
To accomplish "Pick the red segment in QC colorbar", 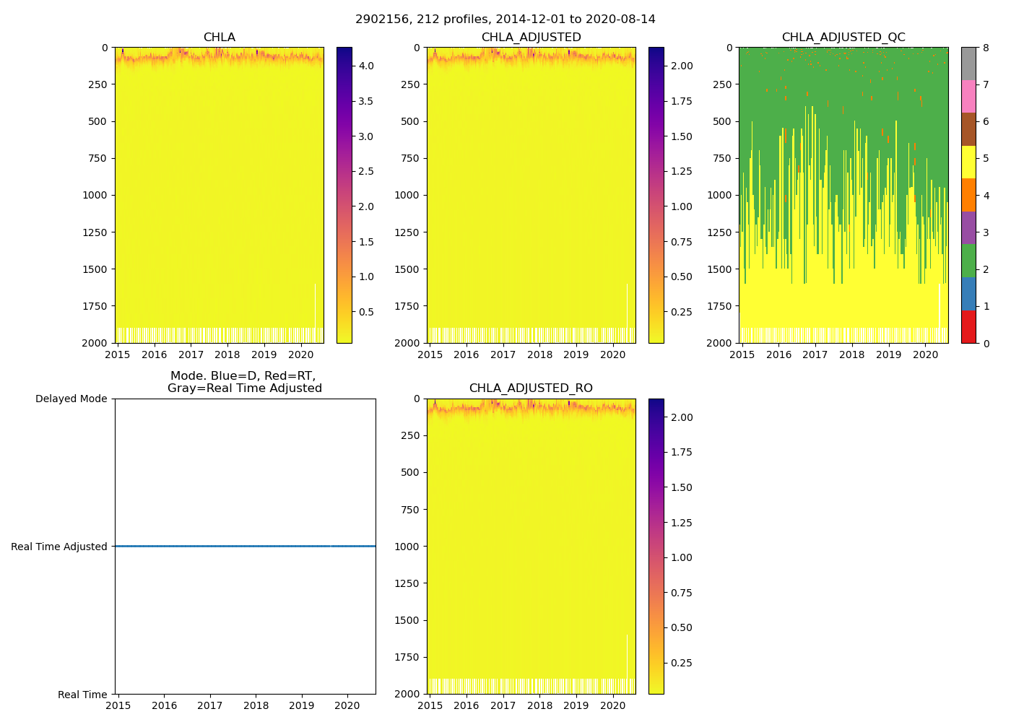I will click(968, 326).
